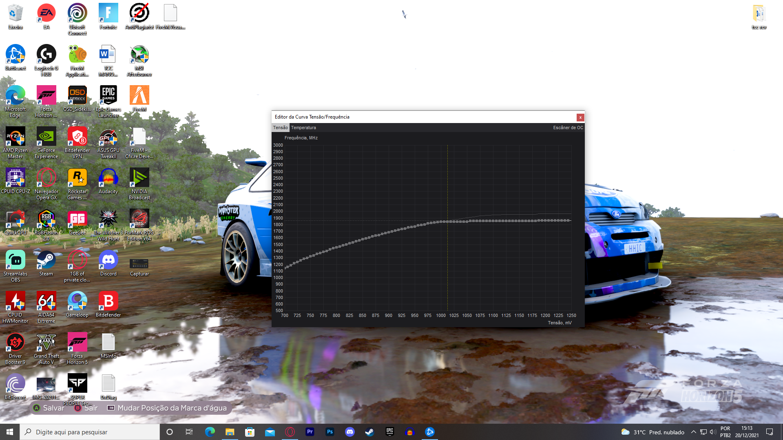The width and height of the screenshot is (783, 440).
Task: Open the notification center icon
Action: point(770,432)
